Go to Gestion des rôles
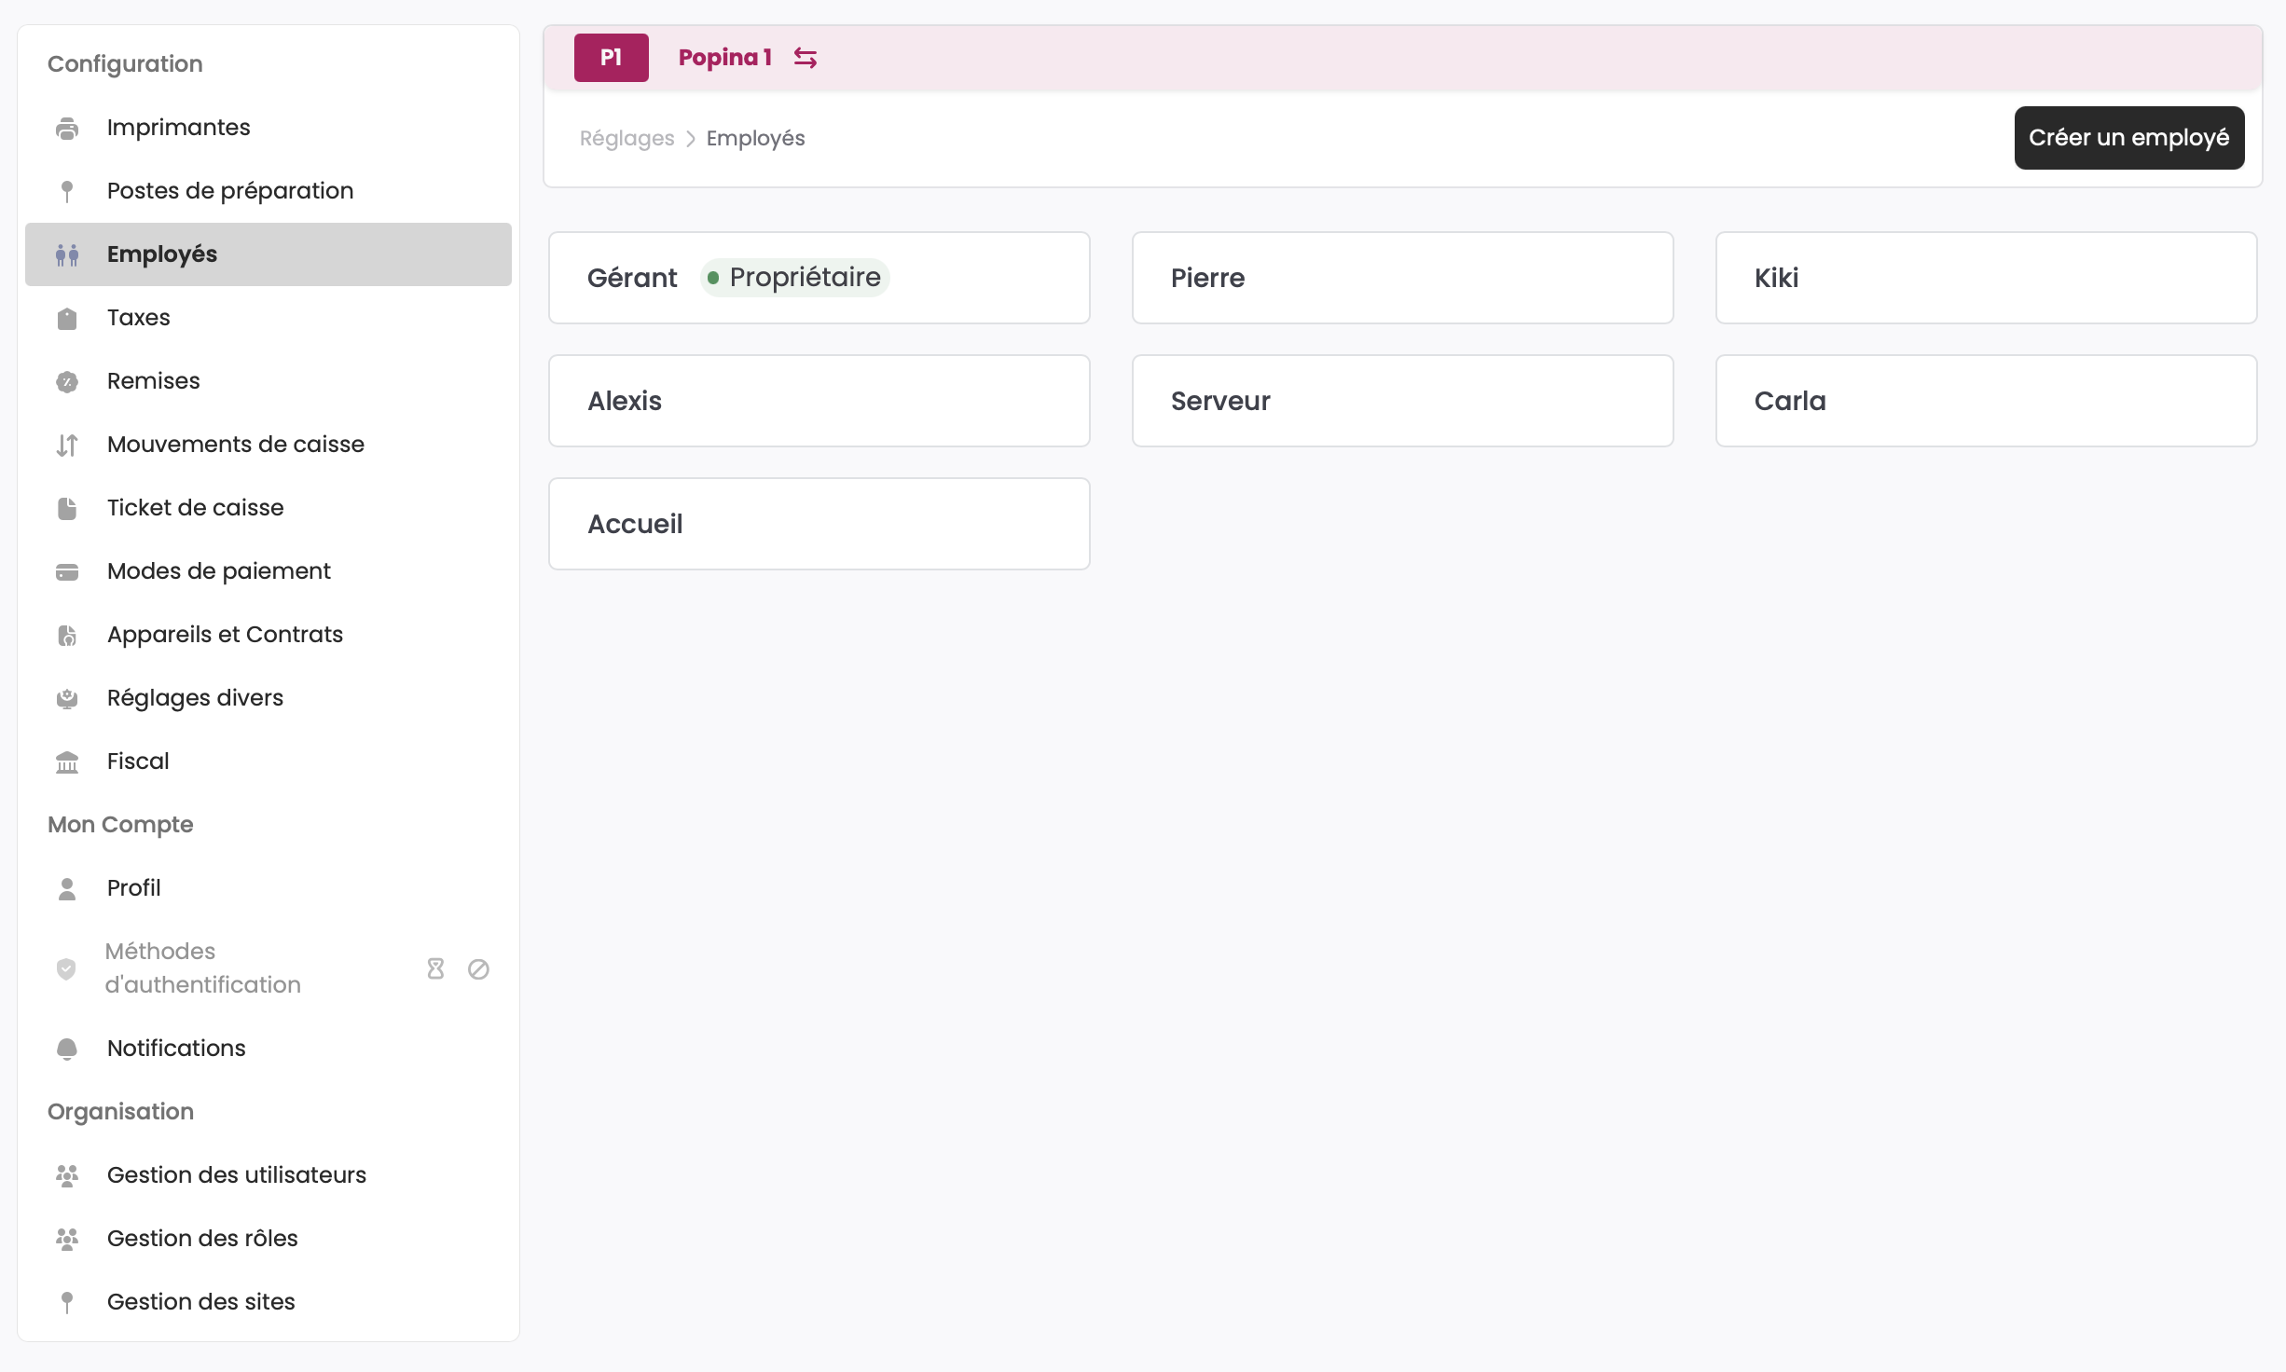Viewport: 2286px width, 1372px height. [x=202, y=1239]
